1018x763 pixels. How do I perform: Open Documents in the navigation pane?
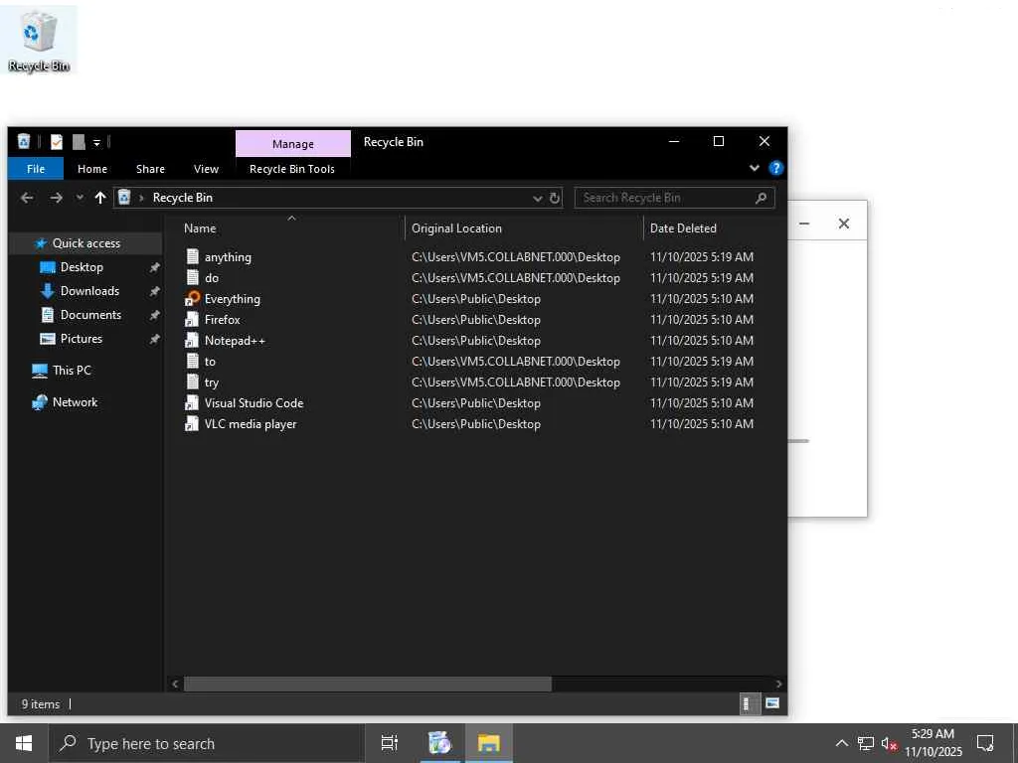pos(90,315)
